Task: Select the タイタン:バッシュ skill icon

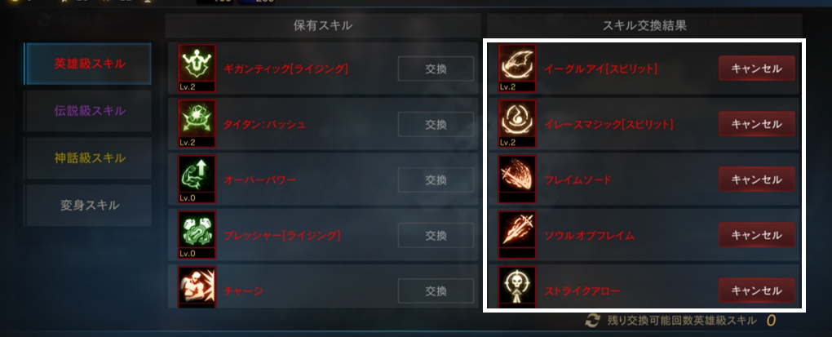Action: click(x=197, y=124)
